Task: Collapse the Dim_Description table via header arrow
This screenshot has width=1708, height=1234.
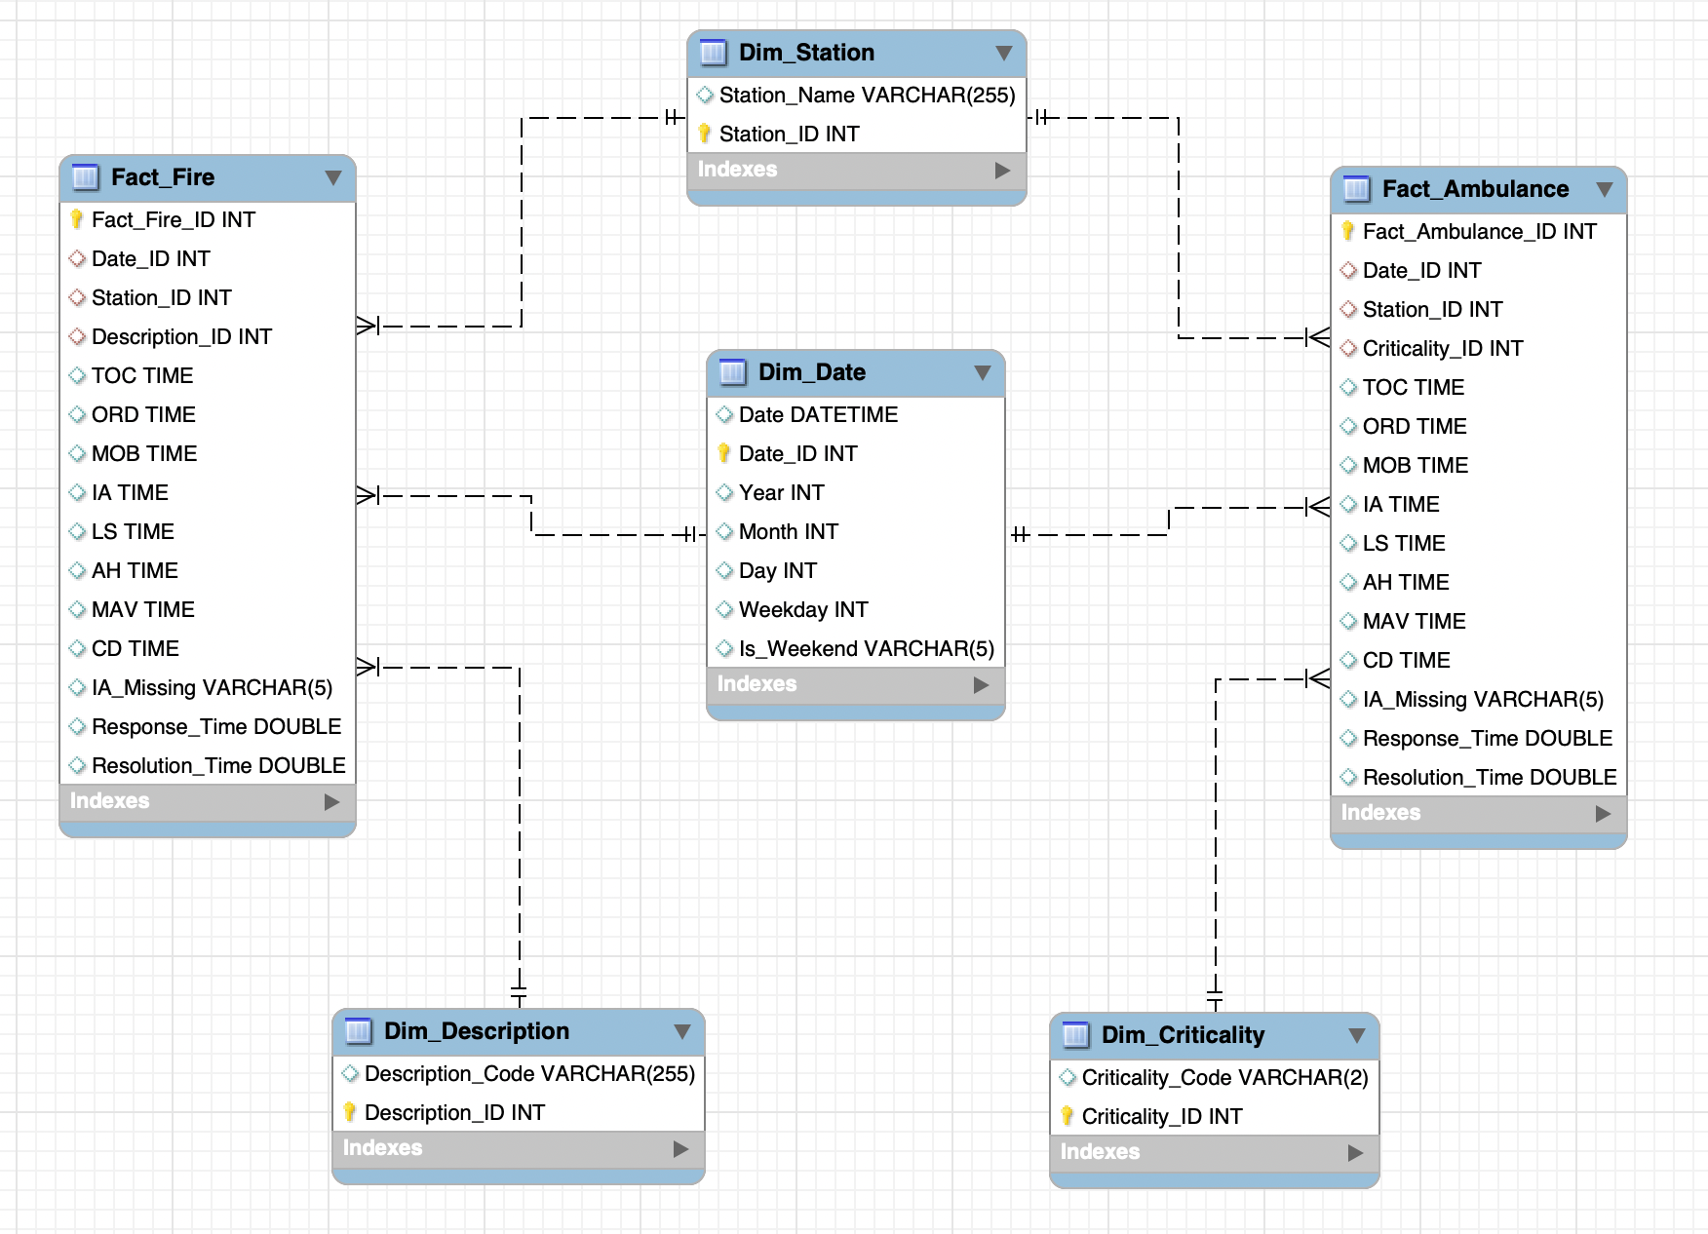Action: tap(682, 1030)
